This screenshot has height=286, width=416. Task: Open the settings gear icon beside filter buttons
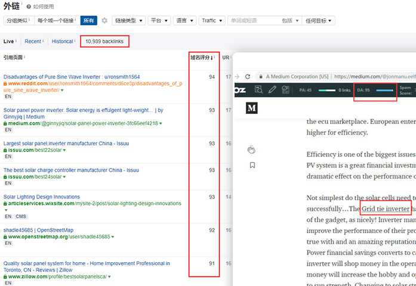coord(104,20)
